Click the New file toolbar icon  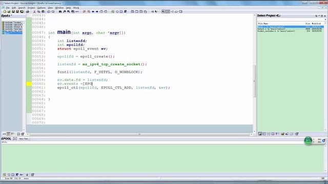(5, 12)
